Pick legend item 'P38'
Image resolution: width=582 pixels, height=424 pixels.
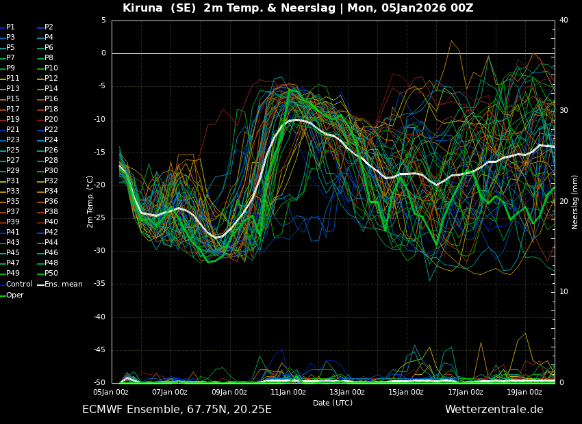pyautogui.click(x=47, y=211)
